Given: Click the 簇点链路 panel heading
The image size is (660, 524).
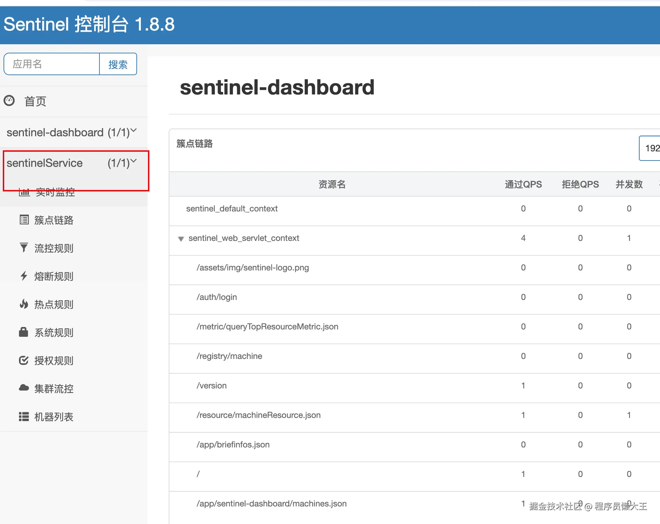Looking at the screenshot, I should [195, 144].
